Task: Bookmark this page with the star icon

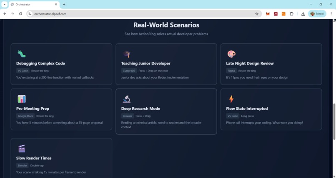Action: pos(257,14)
